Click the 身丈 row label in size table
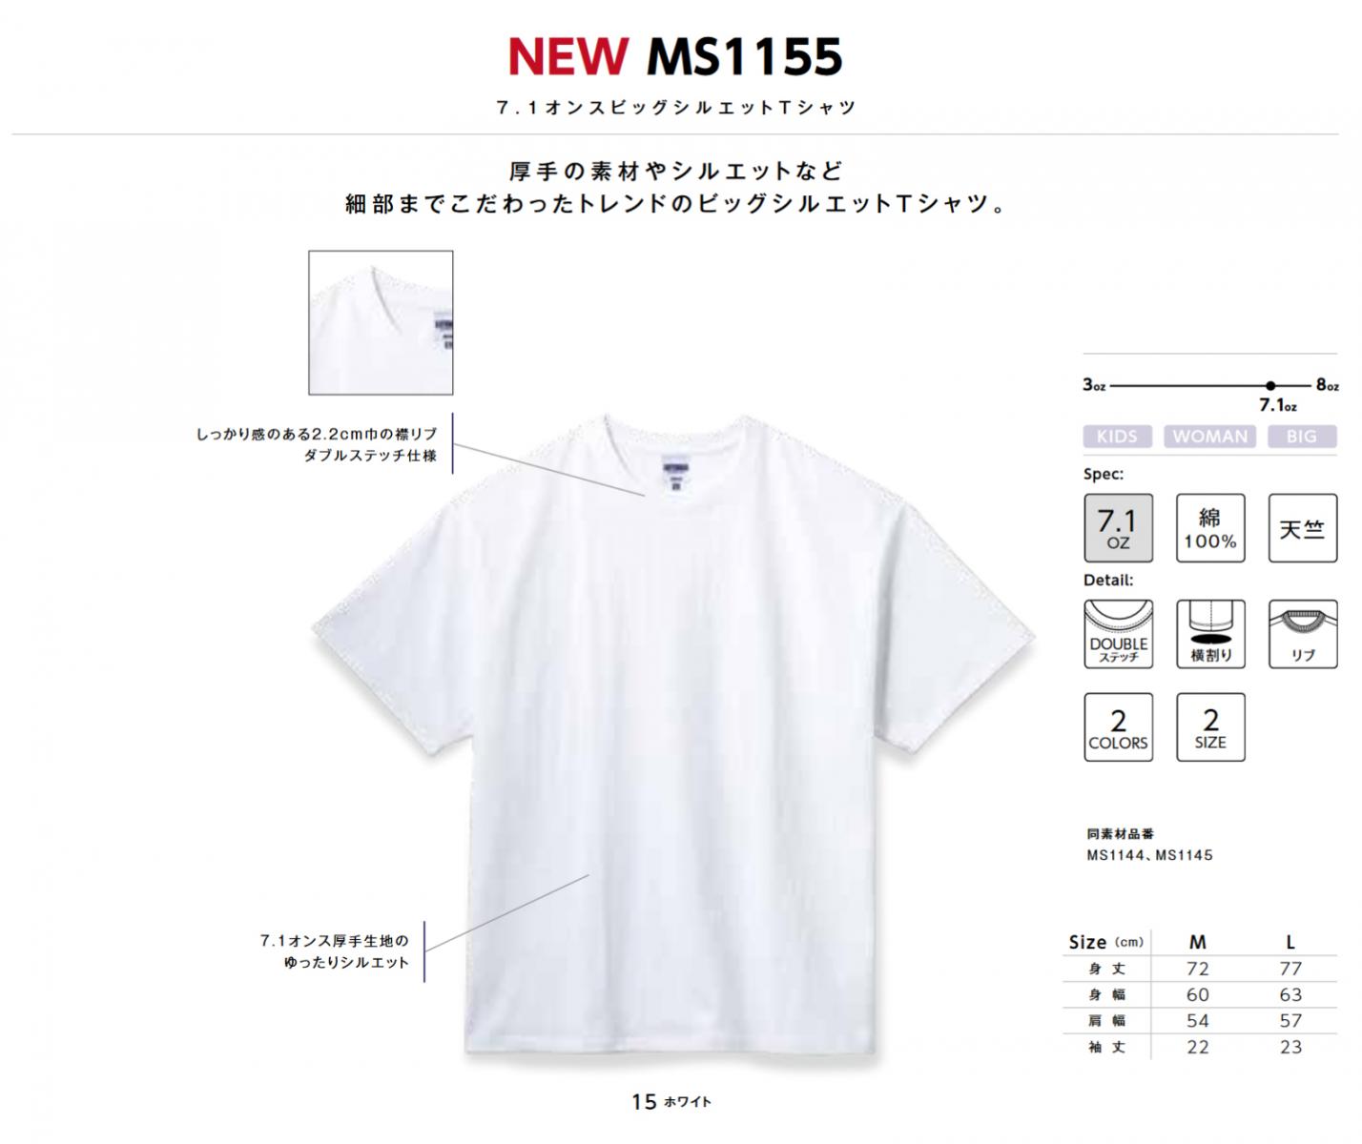This screenshot has height=1144, width=1362. [1107, 969]
